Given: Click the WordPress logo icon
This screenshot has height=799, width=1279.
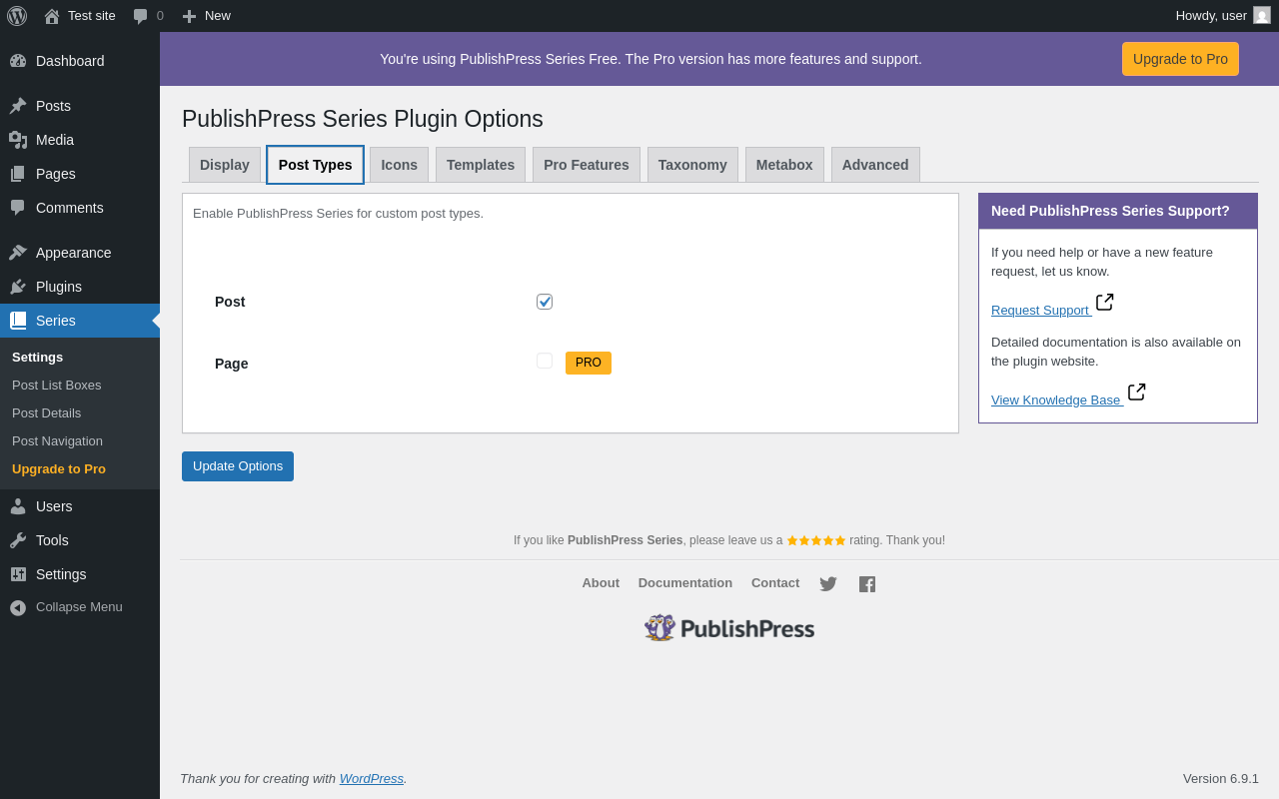Looking at the screenshot, I should pyautogui.click(x=17, y=16).
